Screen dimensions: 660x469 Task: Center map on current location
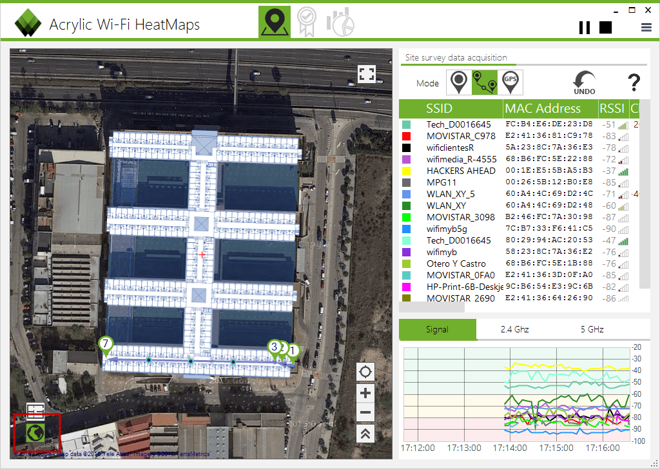pos(365,372)
